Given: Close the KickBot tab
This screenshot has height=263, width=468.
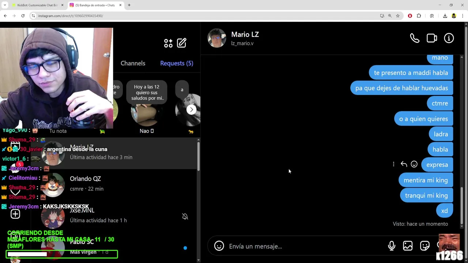Looking at the screenshot, I should click(62, 5).
